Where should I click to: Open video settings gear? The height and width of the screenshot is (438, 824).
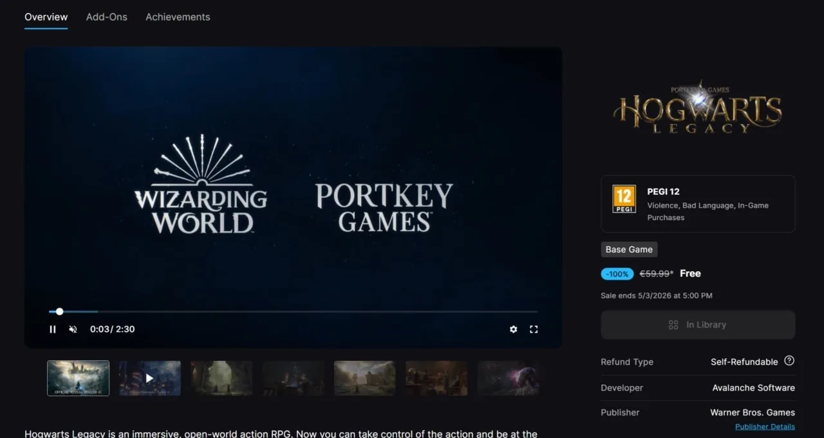(x=513, y=329)
